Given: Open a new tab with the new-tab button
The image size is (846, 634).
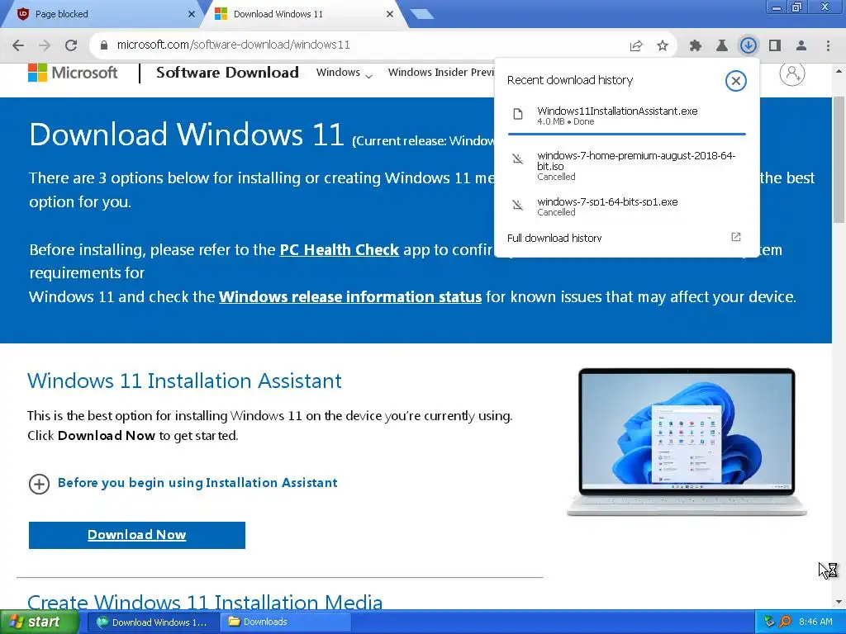Looking at the screenshot, I should pos(422,14).
